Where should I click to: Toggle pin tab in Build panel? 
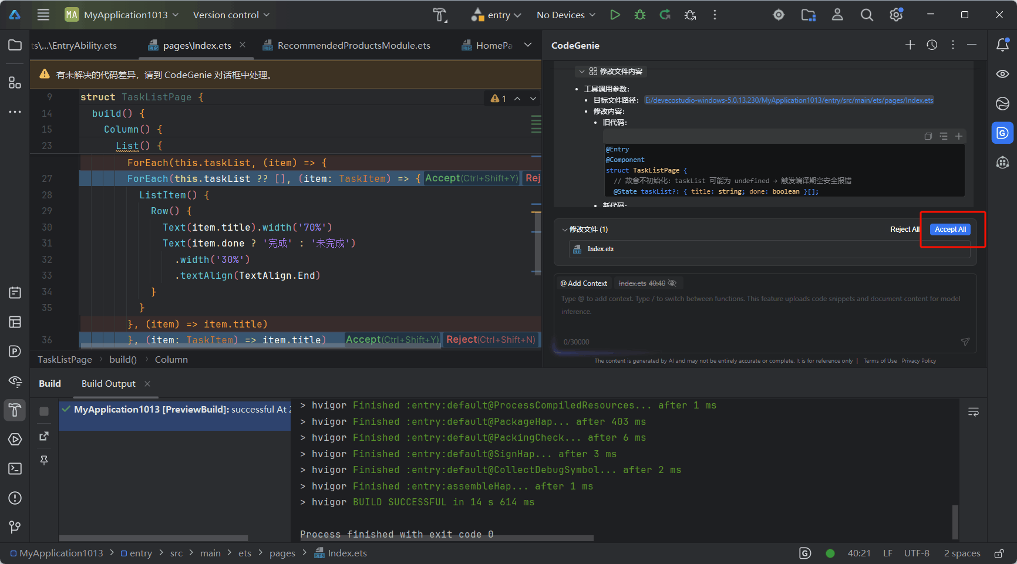[44, 460]
